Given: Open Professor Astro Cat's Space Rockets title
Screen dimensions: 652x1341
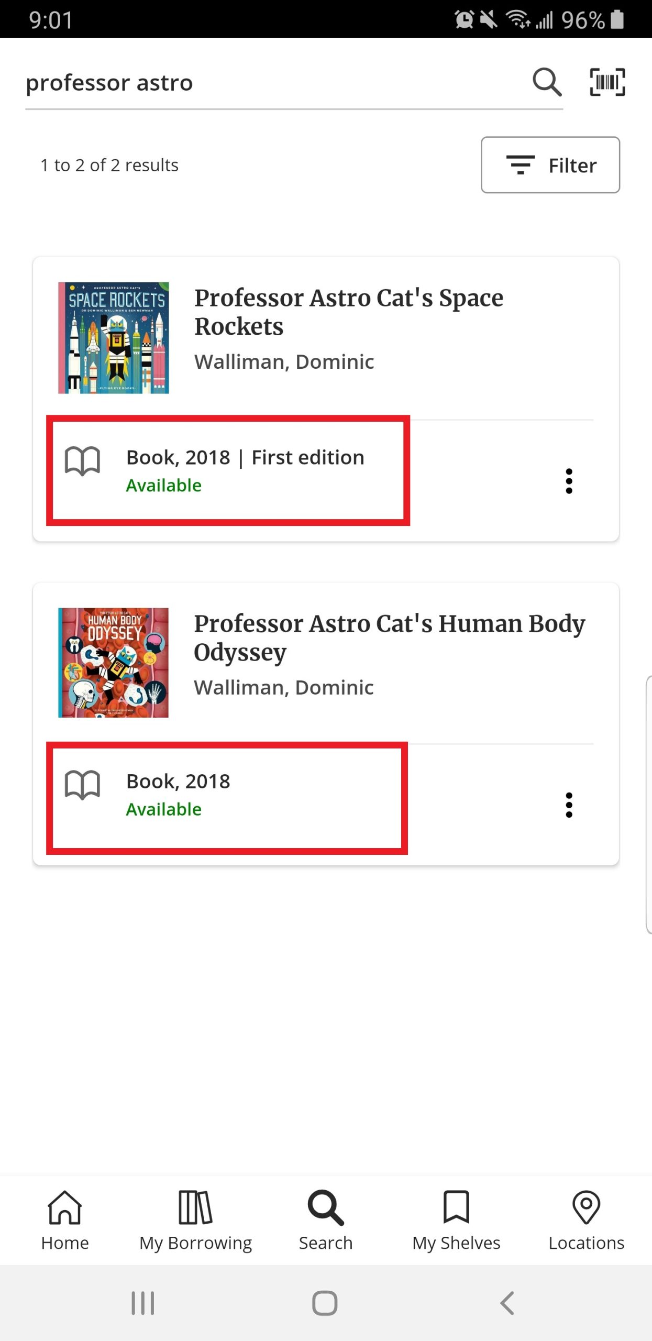Looking at the screenshot, I should coord(349,312).
